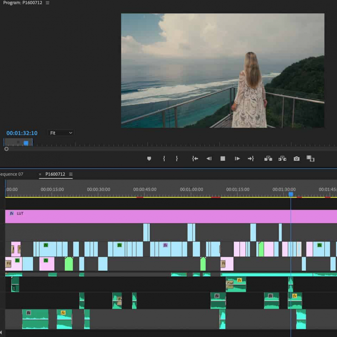Open Comparison View in Program monitor
The width and height of the screenshot is (337, 337).
point(310,159)
